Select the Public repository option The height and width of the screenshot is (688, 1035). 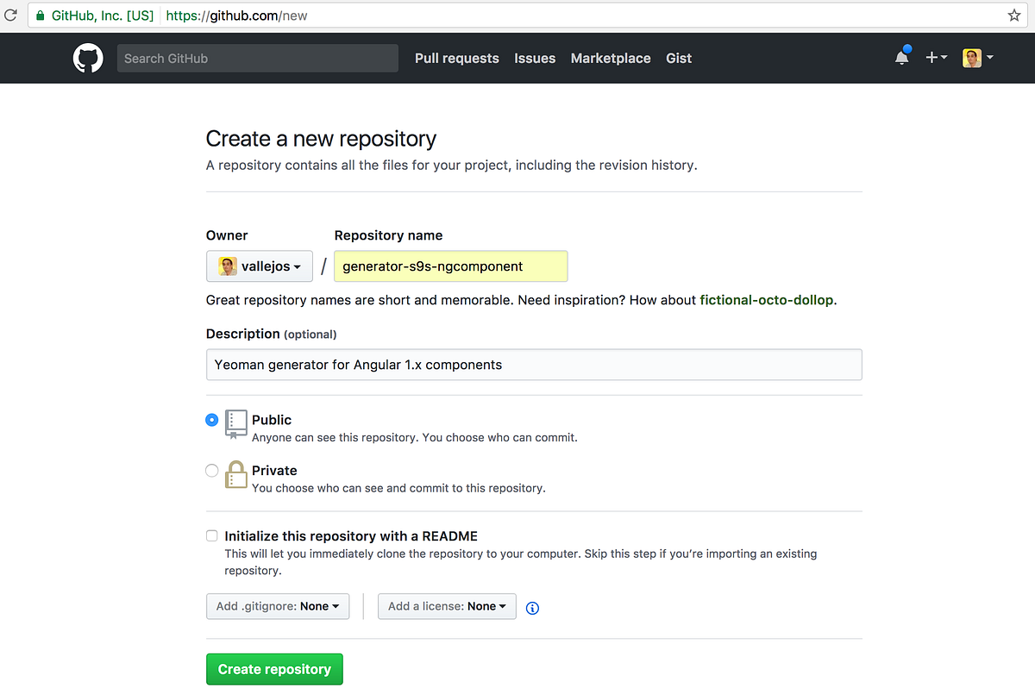coord(211,420)
